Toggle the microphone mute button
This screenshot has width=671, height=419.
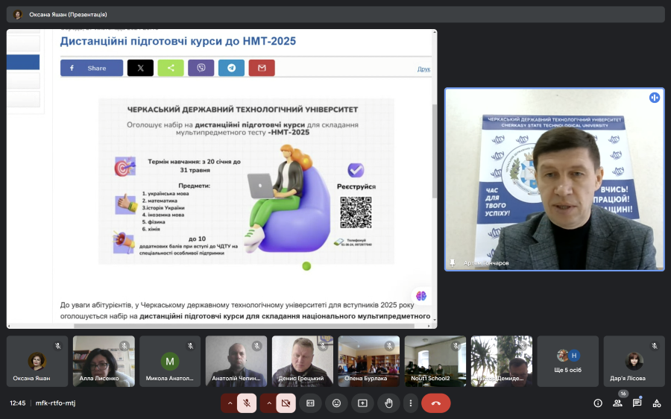point(247,403)
